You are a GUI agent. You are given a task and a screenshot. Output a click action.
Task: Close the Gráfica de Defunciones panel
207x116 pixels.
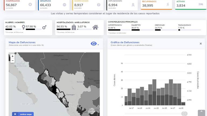(x=201, y=44)
